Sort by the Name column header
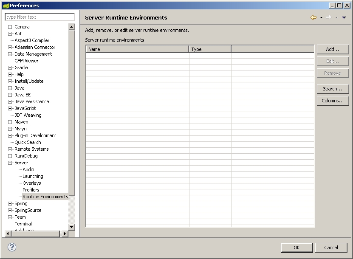 click(137, 49)
